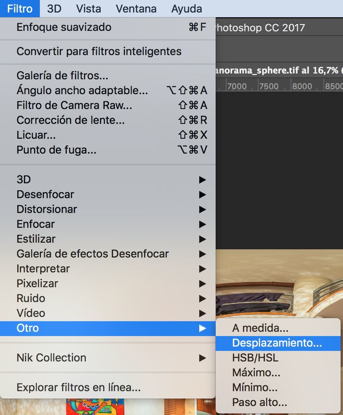Expand the Desenfocar submenu
Screen dimensions: 343x415
pos(108,195)
